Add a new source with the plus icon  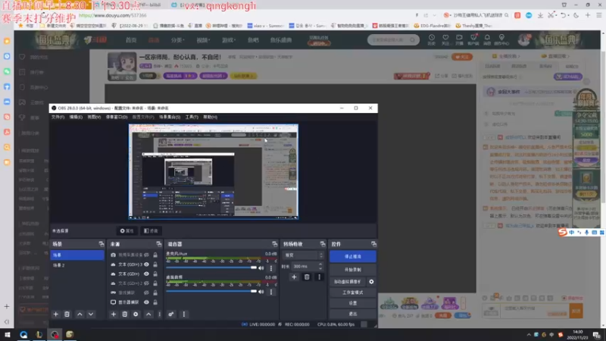(113, 314)
